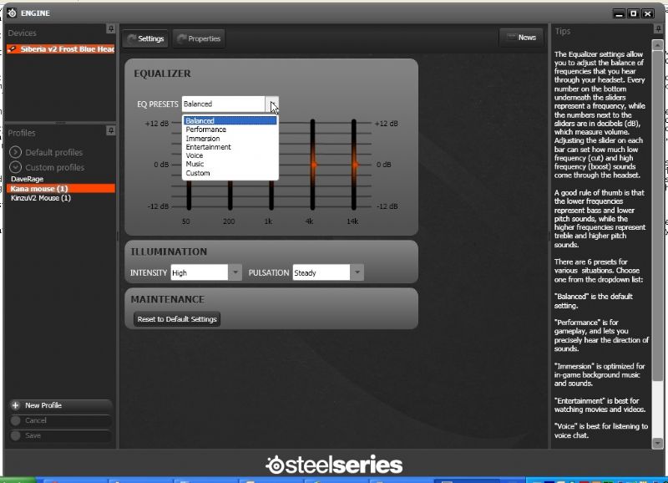The height and width of the screenshot is (483, 668).
Task: Pin the Devices panel
Action: pos(110,29)
